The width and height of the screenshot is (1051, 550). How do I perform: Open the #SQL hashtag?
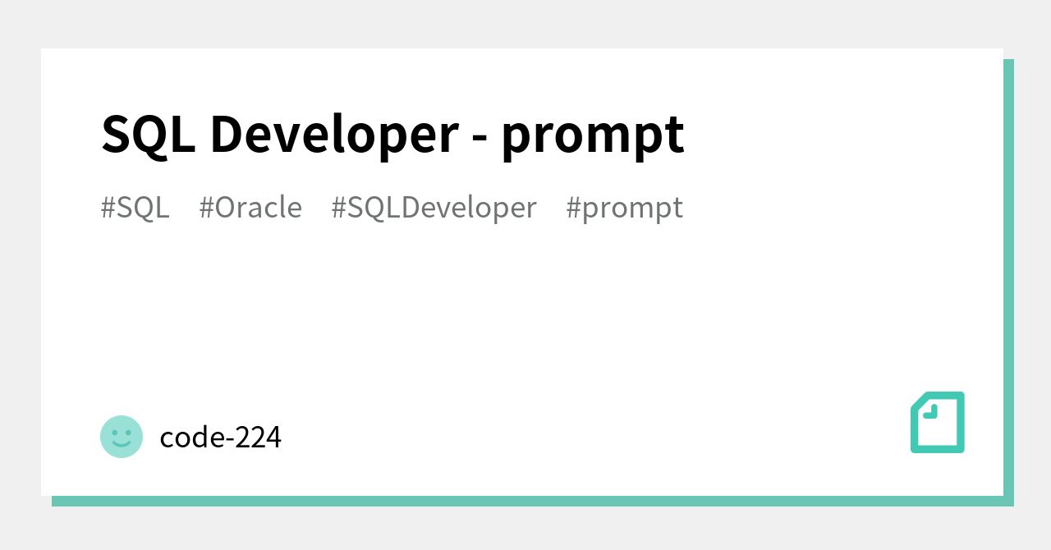[x=135, y=208]
